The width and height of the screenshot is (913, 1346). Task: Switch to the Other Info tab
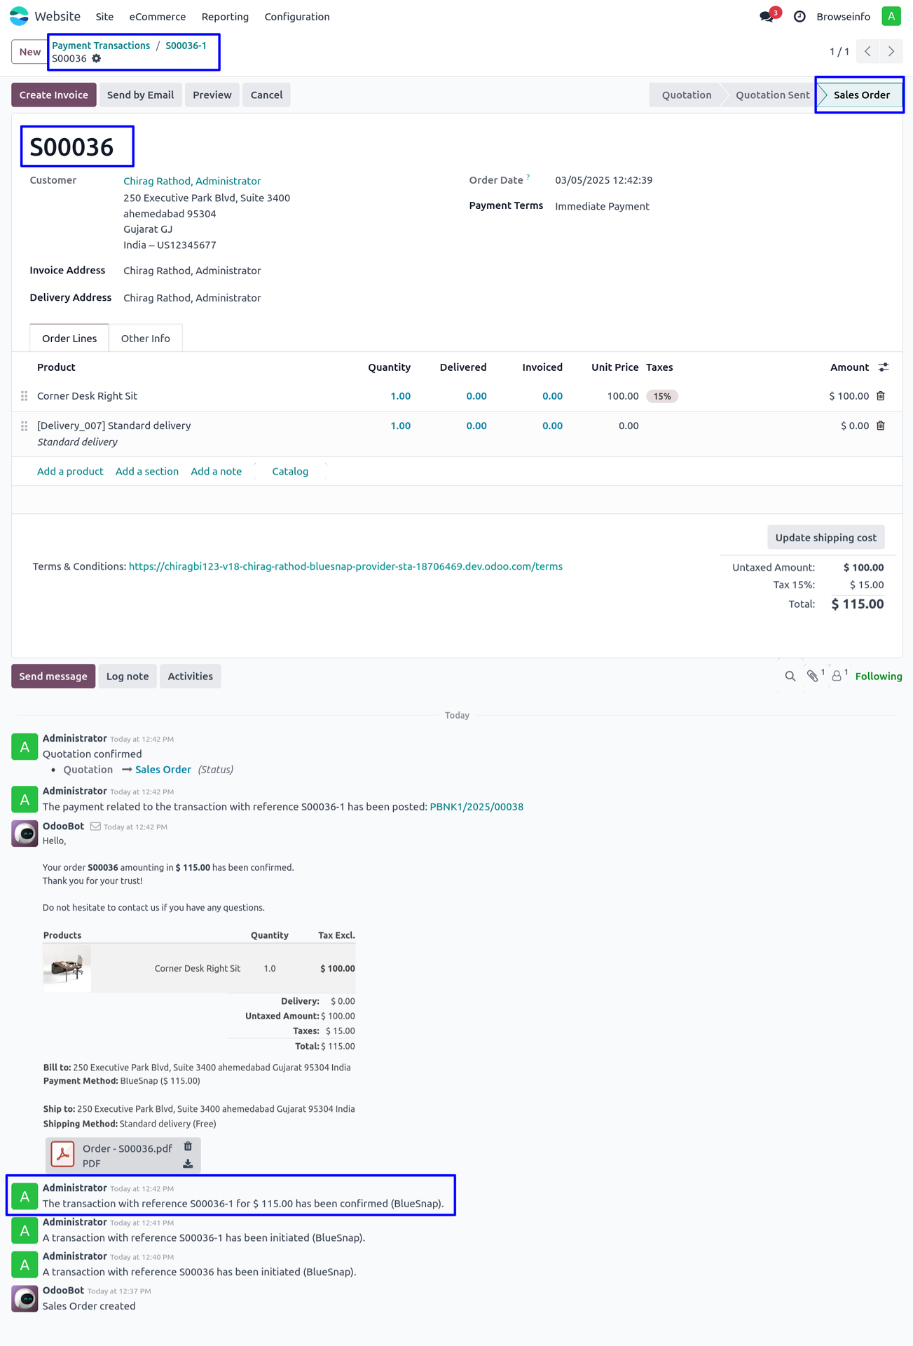tap(145, 339)
